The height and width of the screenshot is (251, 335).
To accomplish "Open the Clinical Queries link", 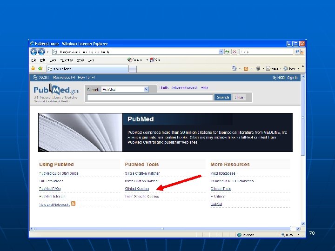I will pos(137,189).
